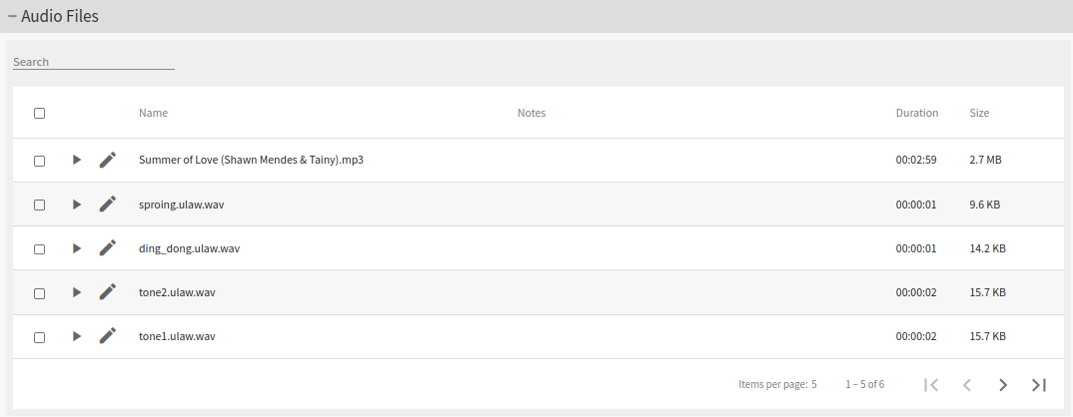Click pencil icon for ding_dong.ulaw.wav

click(108, 248)
